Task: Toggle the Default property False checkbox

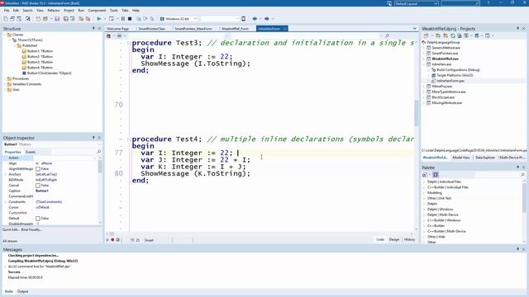Action: (38, 219)
